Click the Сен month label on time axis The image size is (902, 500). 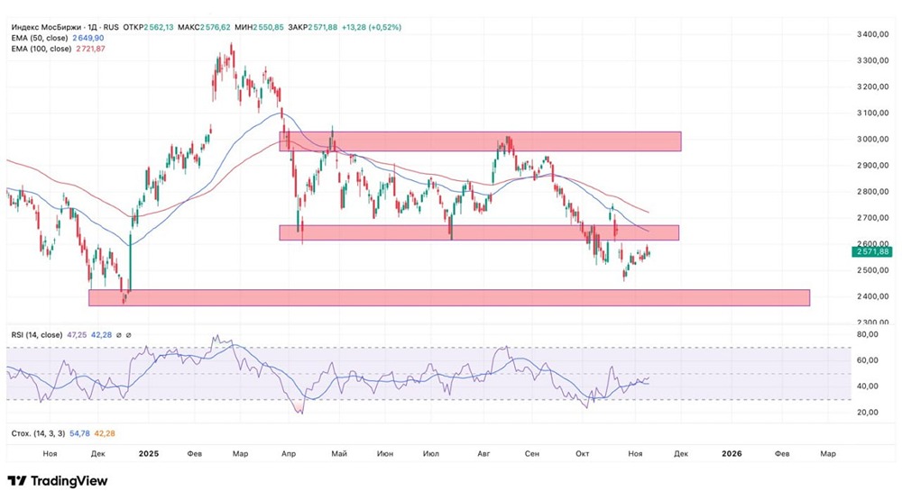pos(532,453)
